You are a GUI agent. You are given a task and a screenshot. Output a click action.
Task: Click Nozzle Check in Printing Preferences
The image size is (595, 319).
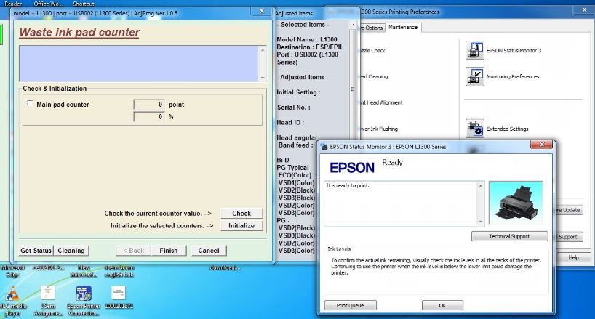(372, 50)
